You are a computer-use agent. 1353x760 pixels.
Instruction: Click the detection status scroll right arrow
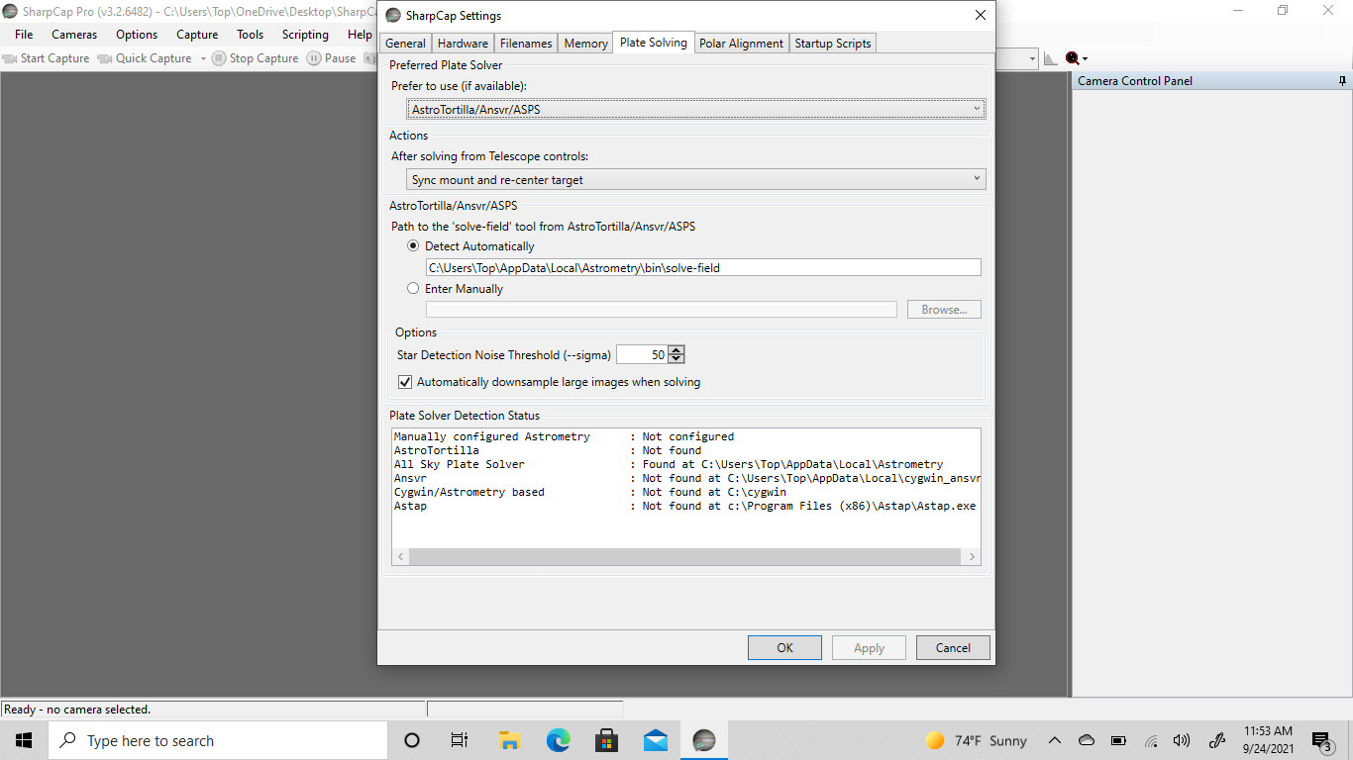(973, 557)
